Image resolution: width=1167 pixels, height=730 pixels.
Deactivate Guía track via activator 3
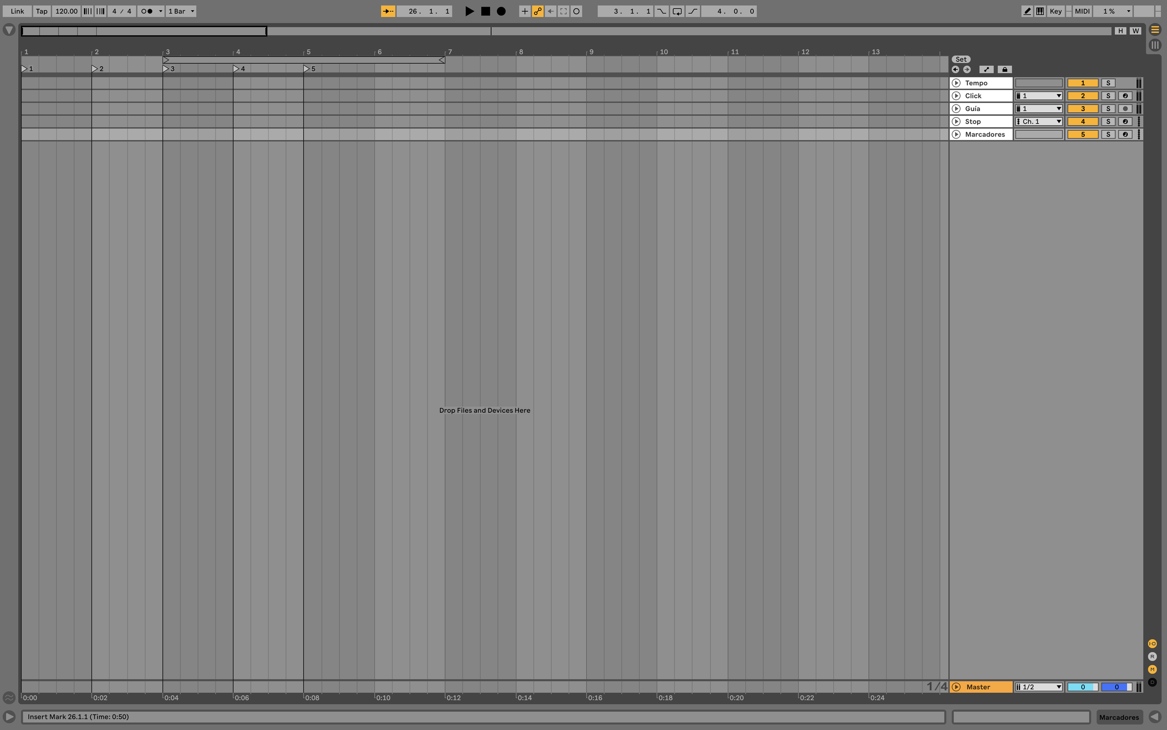pos(1083,109)
